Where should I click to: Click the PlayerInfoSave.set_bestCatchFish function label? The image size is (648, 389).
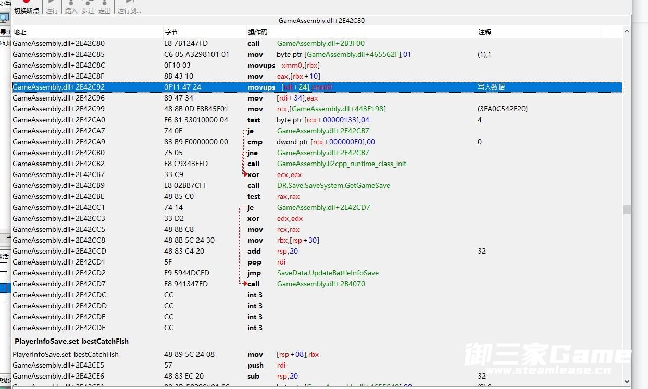point(71,342)
